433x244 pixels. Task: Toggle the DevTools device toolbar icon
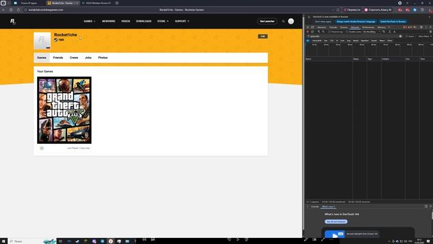[313, 27]
